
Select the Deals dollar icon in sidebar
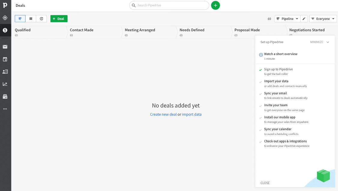(x=5, y=30)
